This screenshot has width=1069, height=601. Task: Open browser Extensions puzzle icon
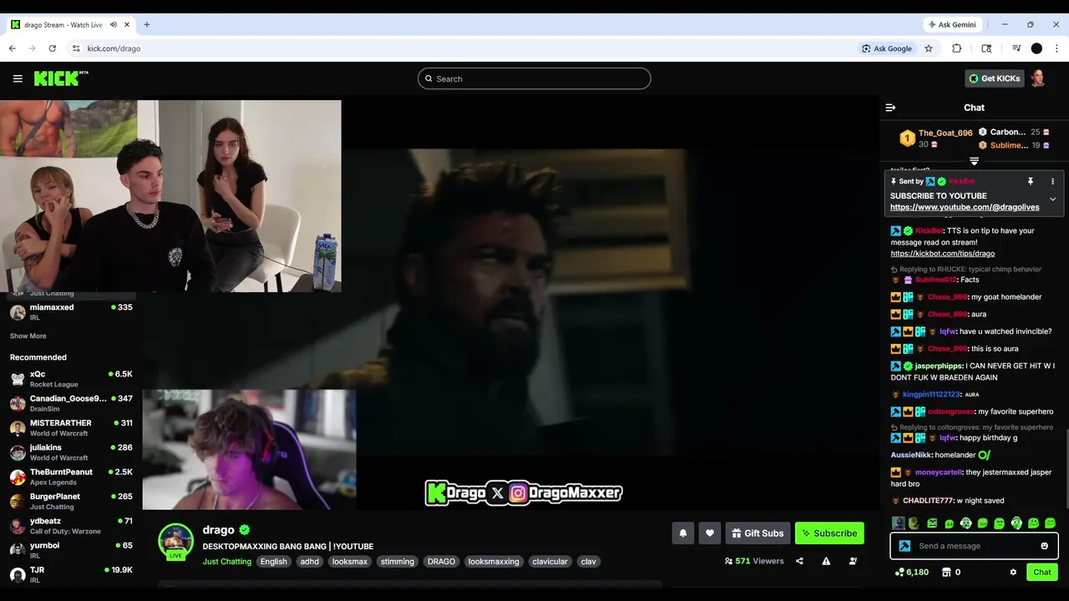(x=957, y=48)
